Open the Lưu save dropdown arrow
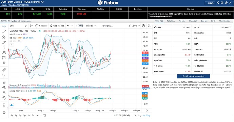Screen dimensions: 234x122 click(x=139, y=26)
